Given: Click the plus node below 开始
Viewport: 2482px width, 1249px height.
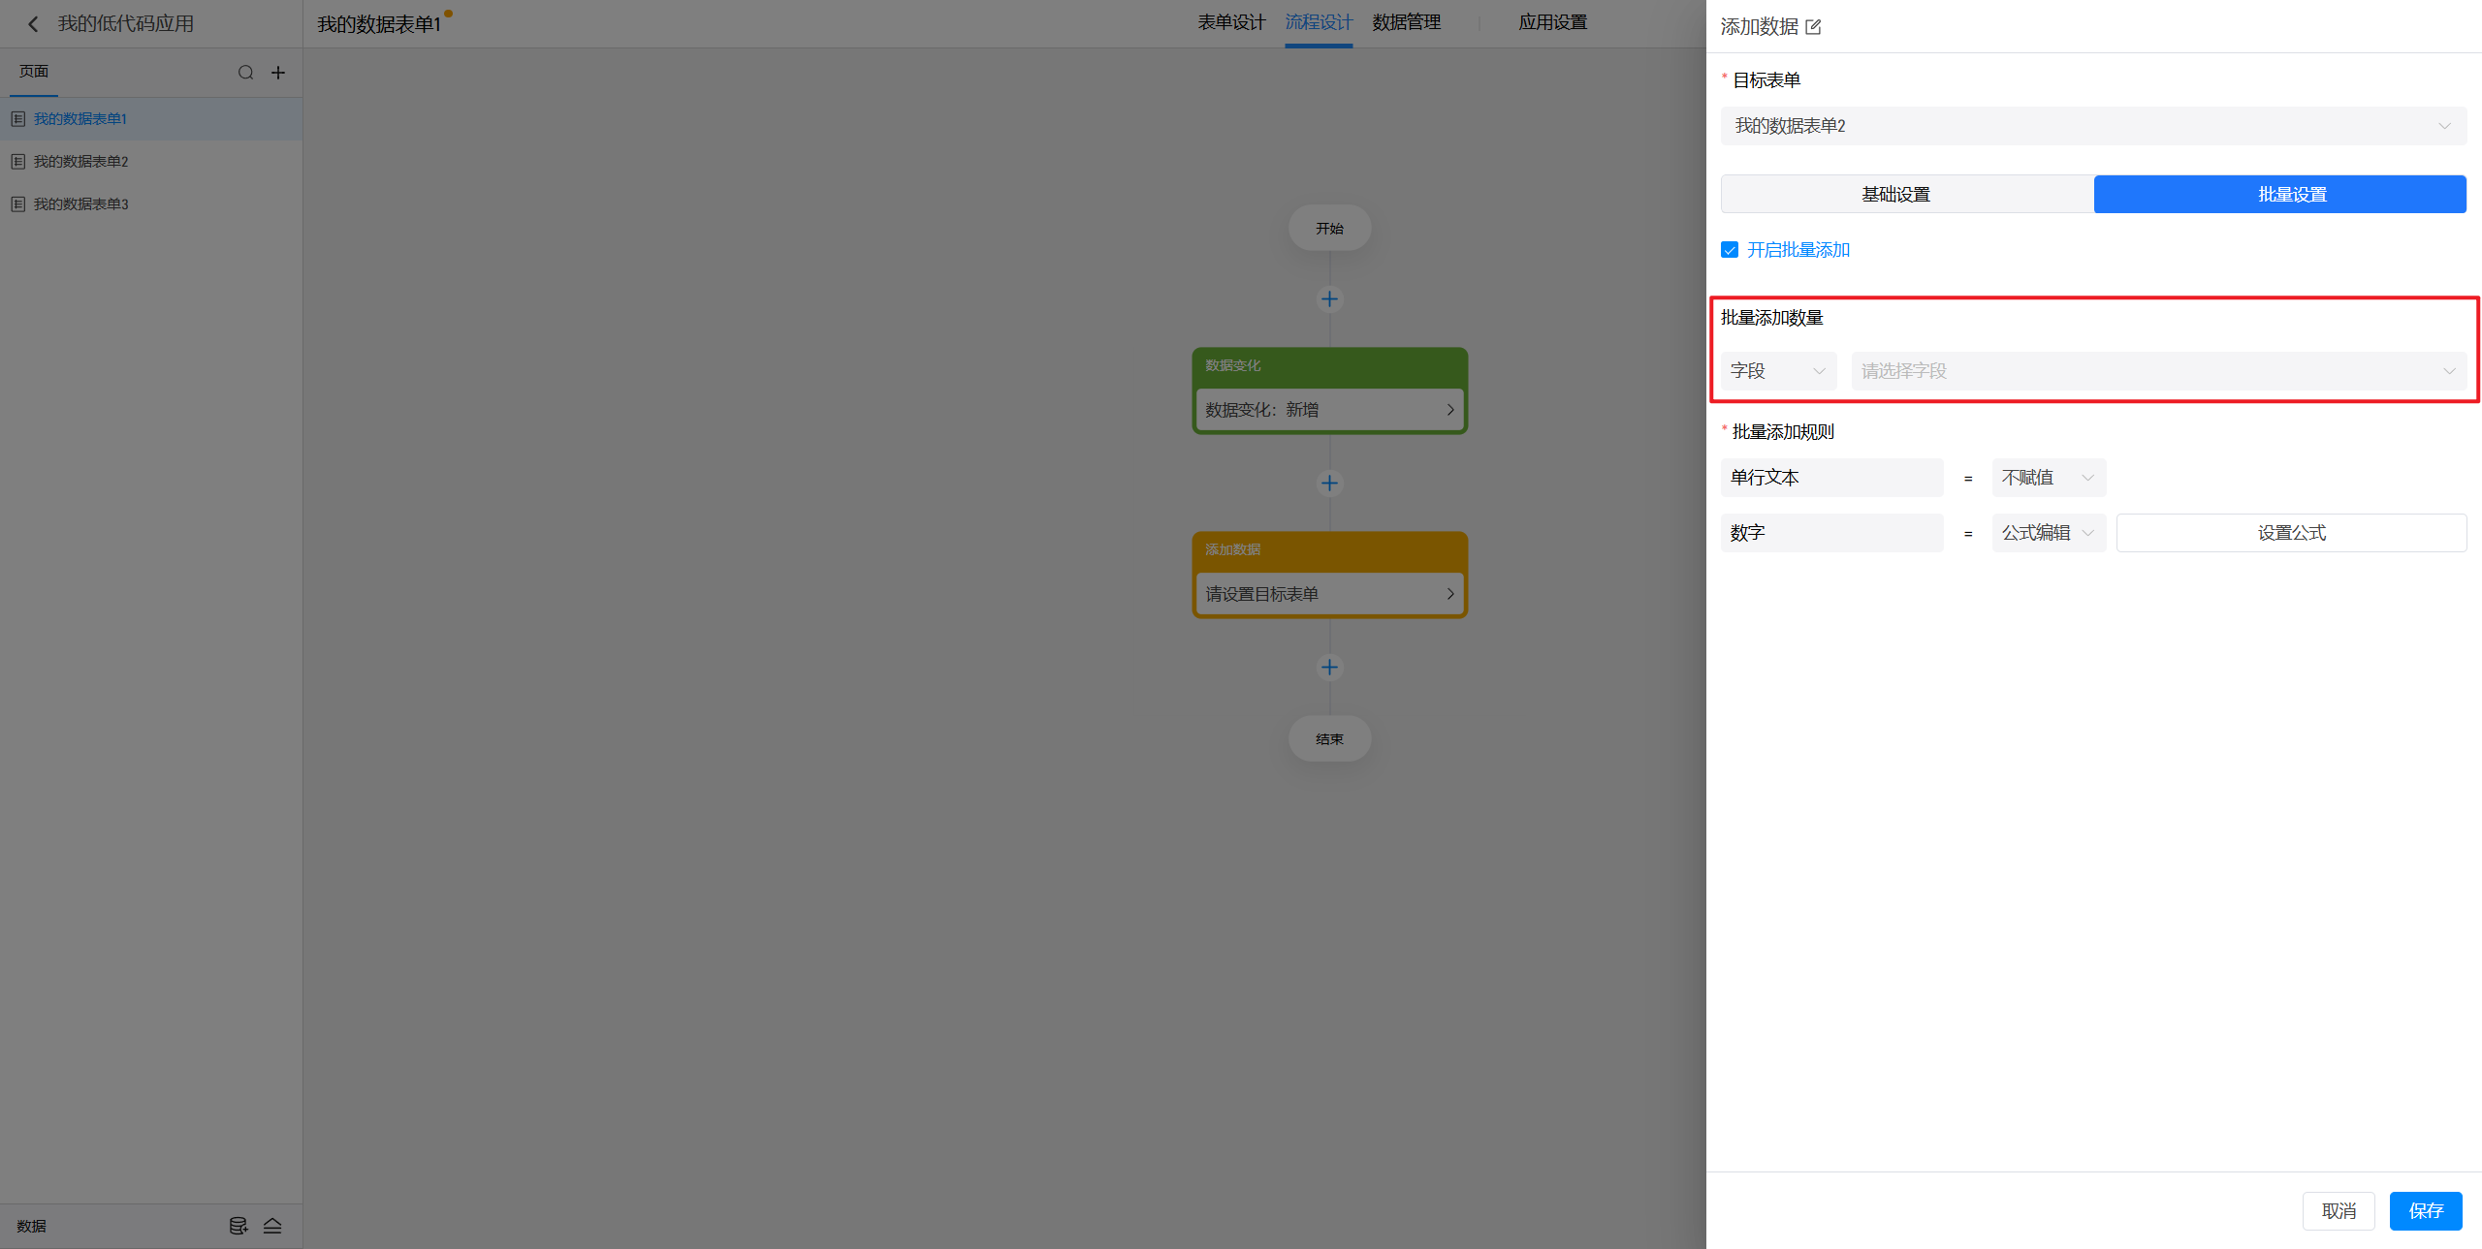Looking at the screenshot, I should (1329, 299).
